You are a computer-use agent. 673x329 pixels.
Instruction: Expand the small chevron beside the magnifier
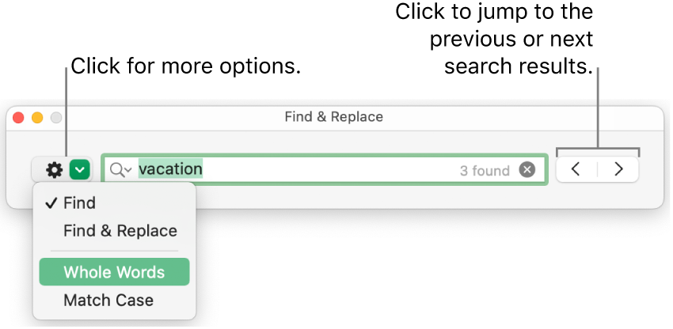coord(128,171)
